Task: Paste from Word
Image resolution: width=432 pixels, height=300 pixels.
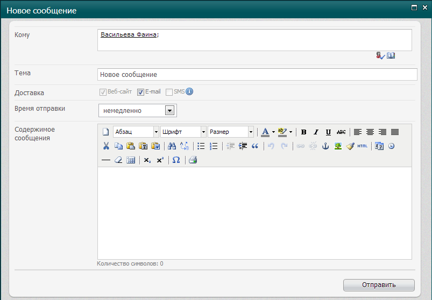Action: click(155, 146)
